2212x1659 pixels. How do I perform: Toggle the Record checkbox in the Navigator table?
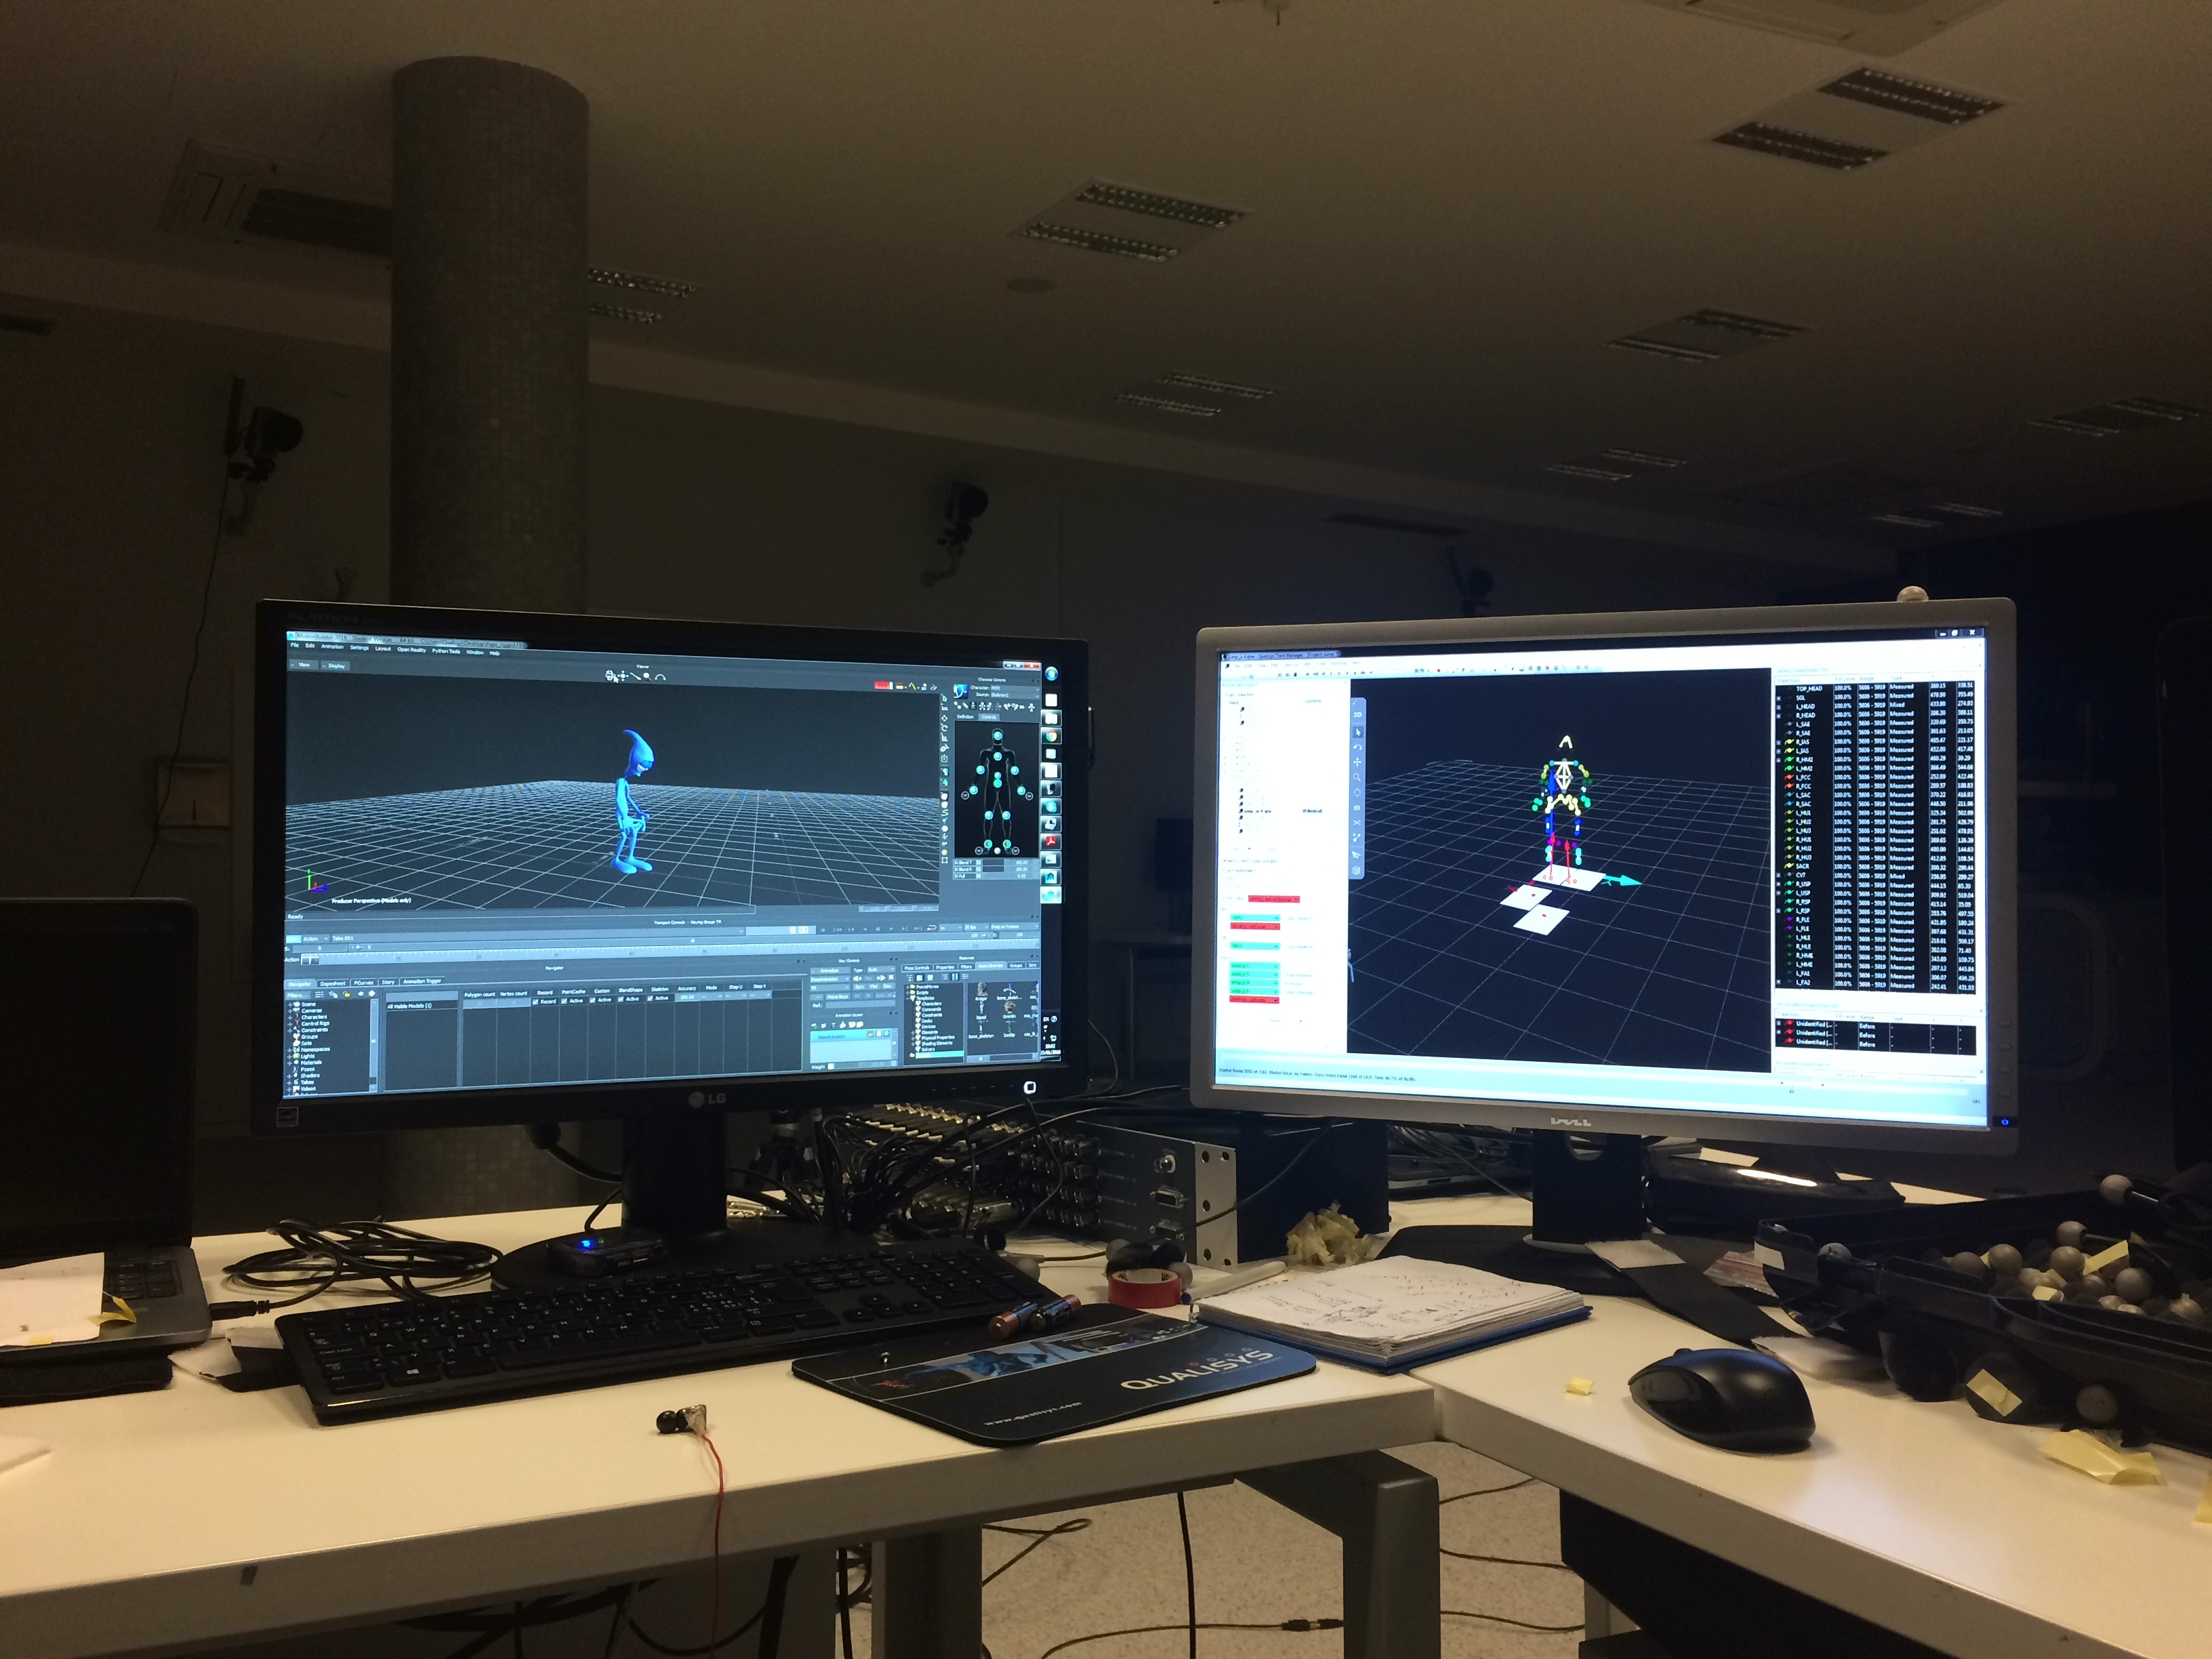click(535, 1002)
